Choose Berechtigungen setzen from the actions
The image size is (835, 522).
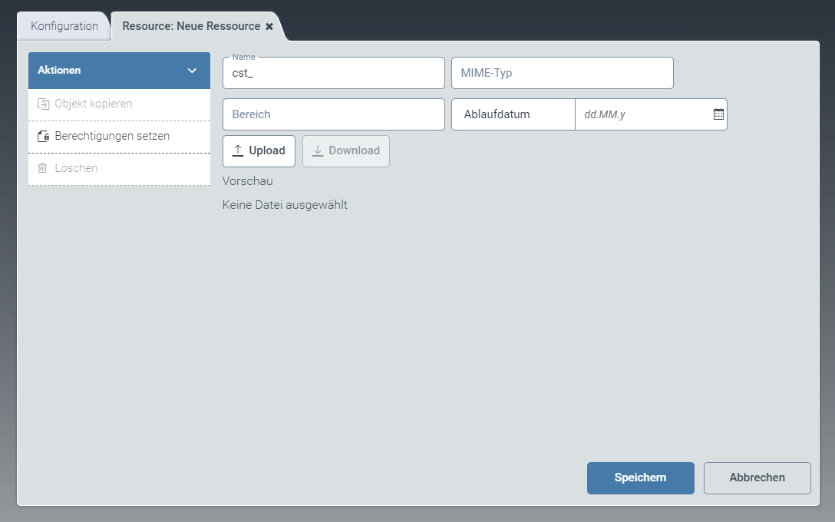(x=112, y=136)
